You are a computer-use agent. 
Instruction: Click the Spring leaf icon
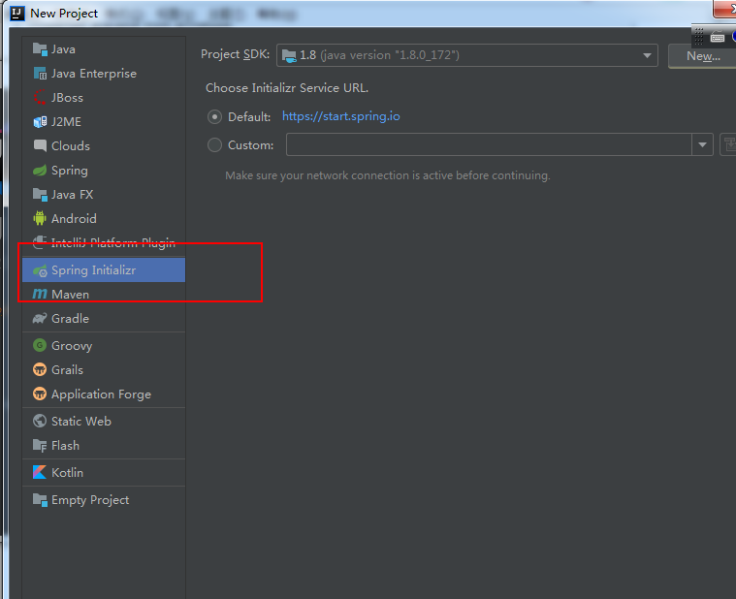40,171
